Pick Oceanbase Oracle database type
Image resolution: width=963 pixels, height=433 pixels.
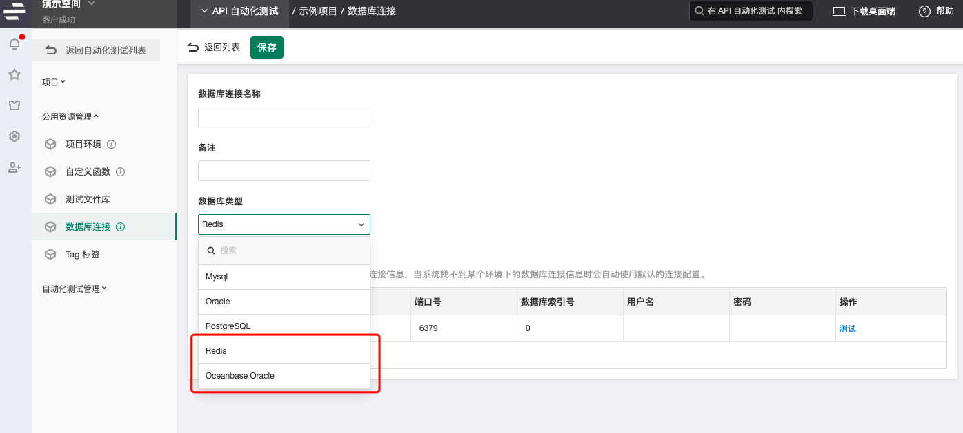pos(284,376)
